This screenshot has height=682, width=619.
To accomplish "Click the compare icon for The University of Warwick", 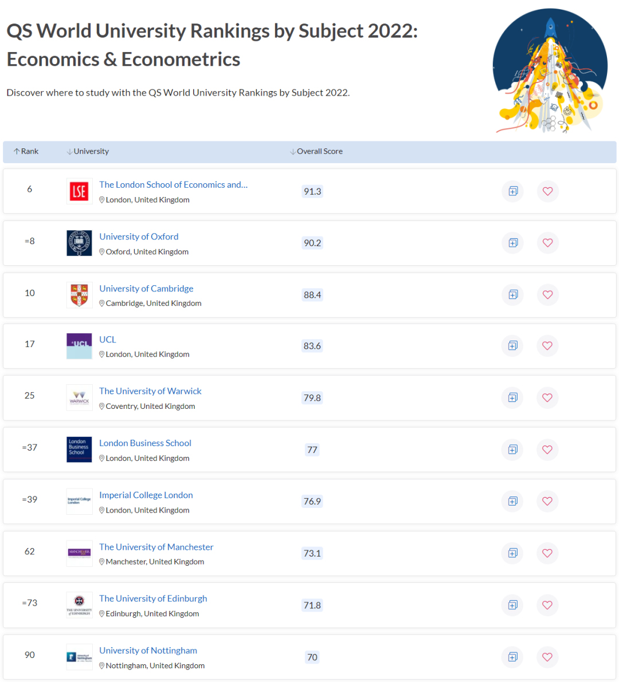I will [x=512, y=398].
